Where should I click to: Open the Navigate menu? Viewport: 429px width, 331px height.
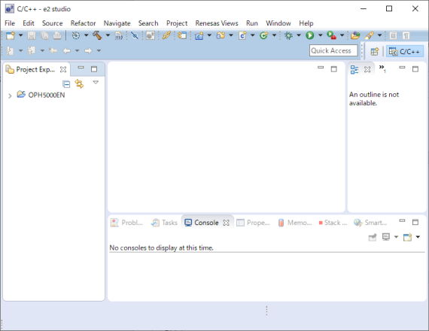coord(117,23)
